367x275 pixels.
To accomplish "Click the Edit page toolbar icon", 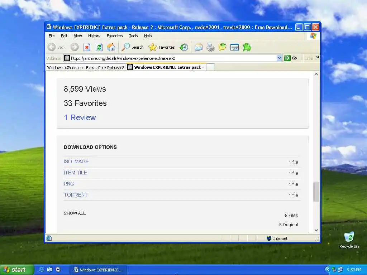I will pyautogui.click(x=234, y=47).
